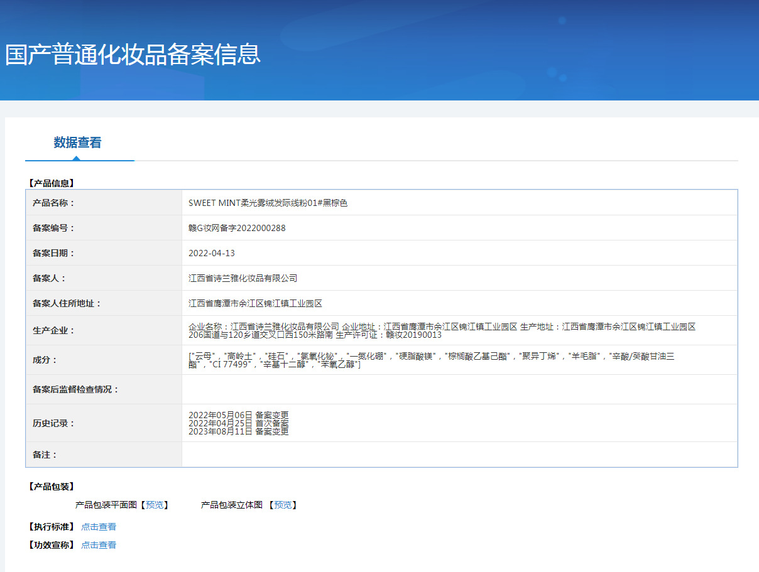Click address value 江西省鹰潭市余江区锦江镇工业园区 in 住所地址 row
This screenshot has width=759, height=572.
point(255,303)
